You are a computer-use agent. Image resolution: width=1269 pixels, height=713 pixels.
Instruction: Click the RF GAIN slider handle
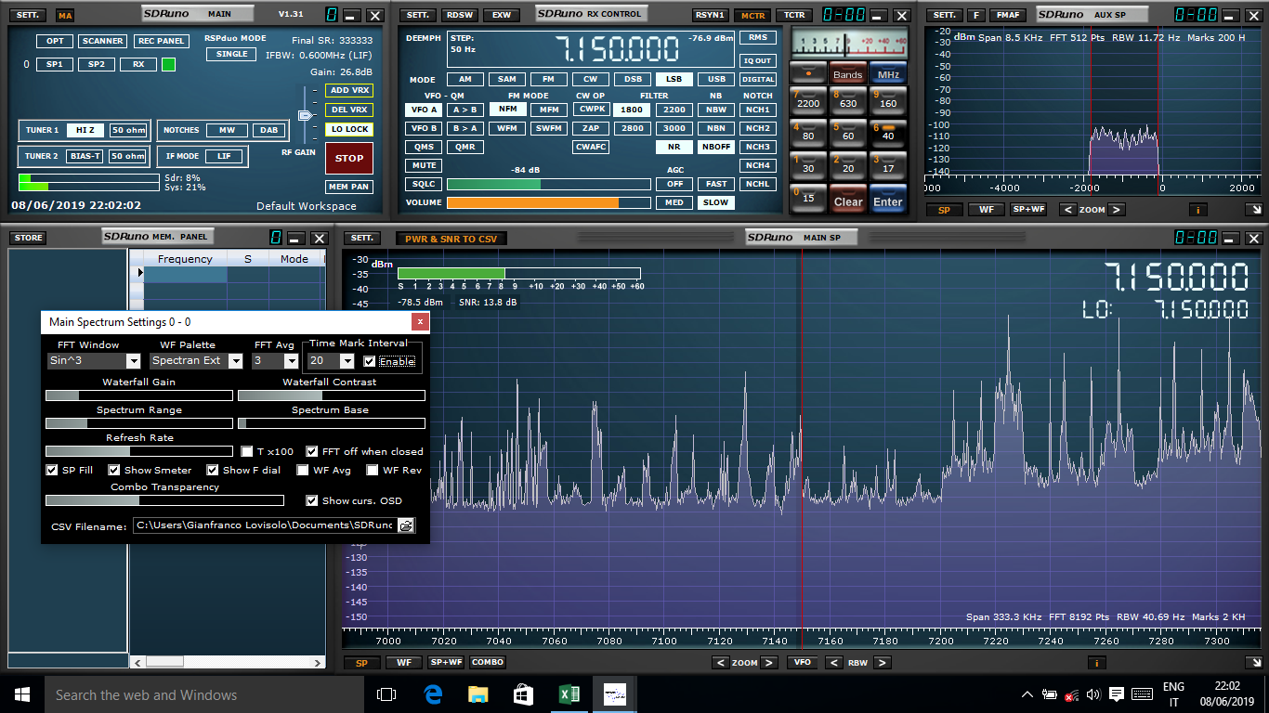304,114
